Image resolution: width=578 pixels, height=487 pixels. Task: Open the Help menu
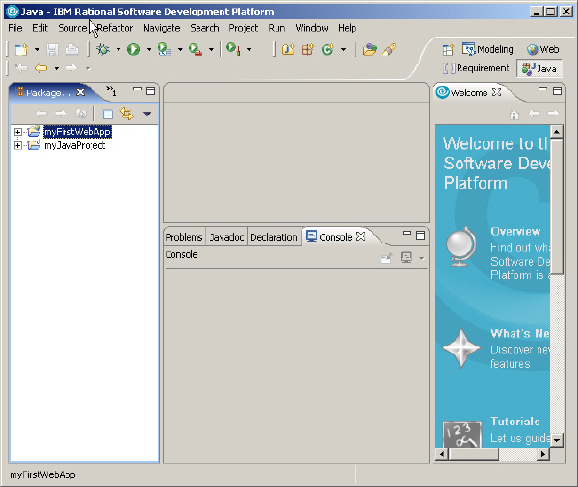(347, 28)
